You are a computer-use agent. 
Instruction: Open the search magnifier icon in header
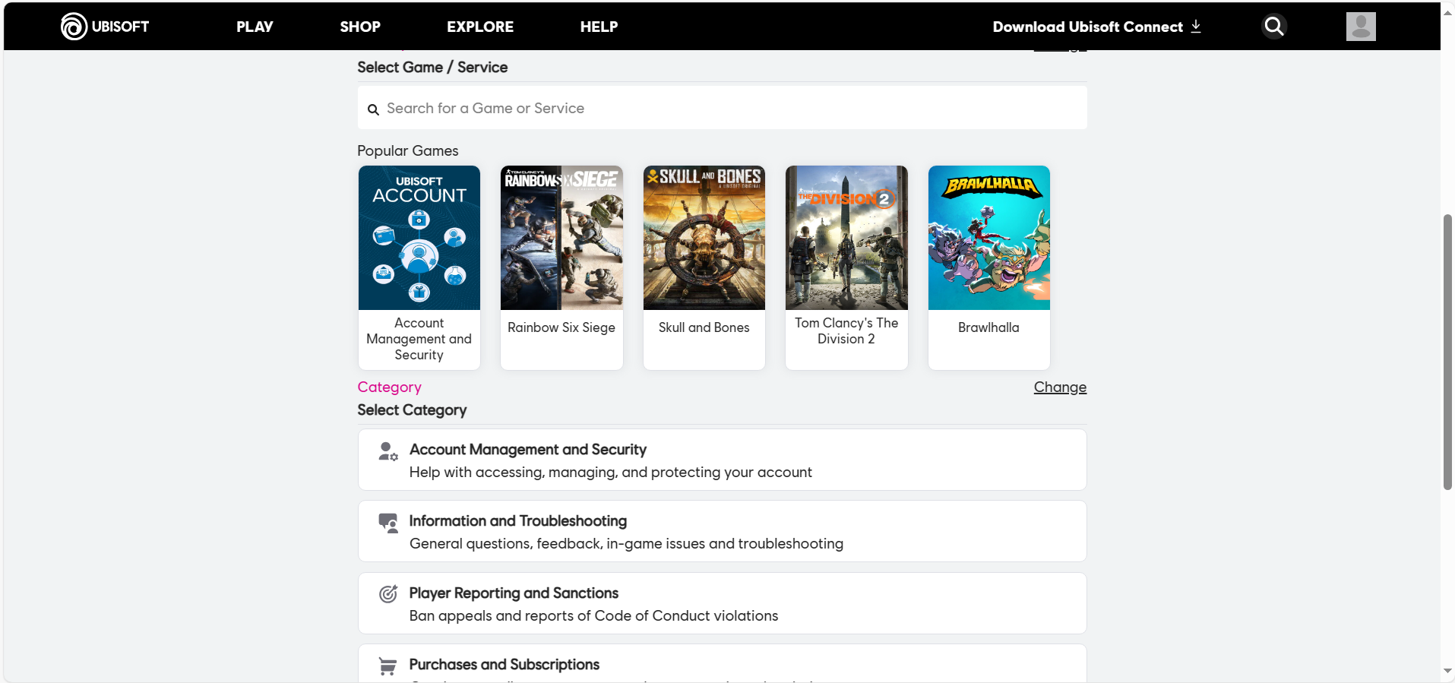coord(1274,27)
